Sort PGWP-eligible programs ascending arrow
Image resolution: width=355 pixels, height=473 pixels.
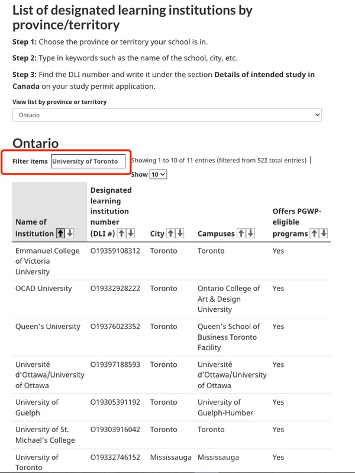(314, 233)
